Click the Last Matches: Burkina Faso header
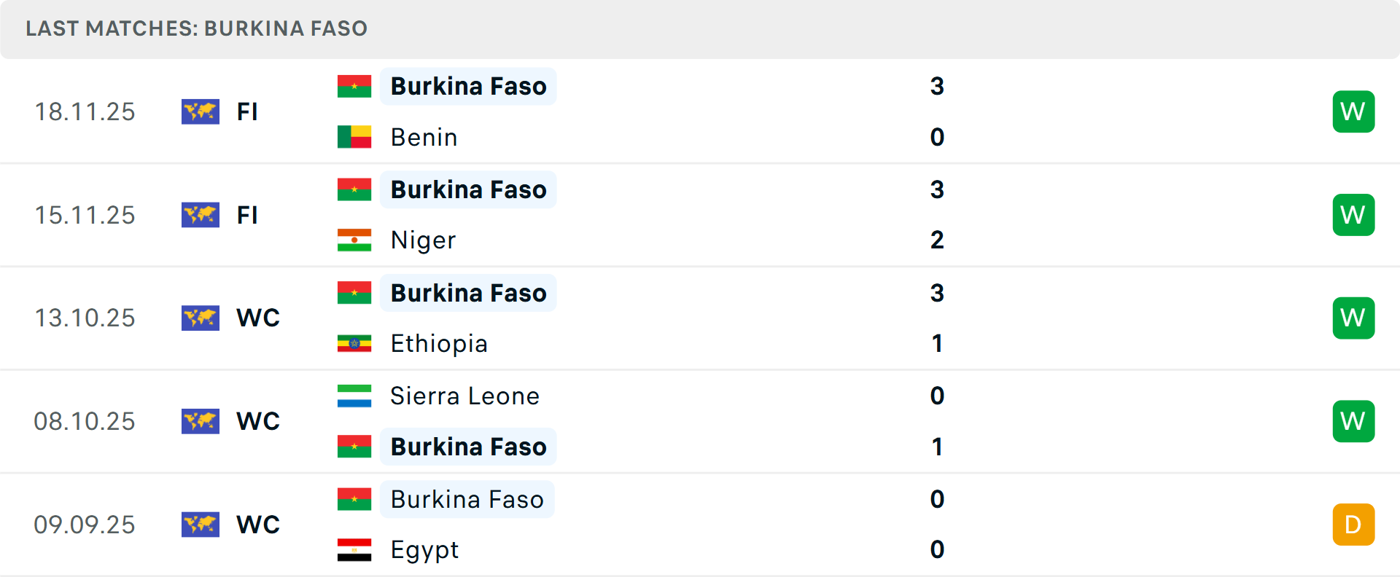The height and width of the screenshot is (577, 1400). coord(197,28)
